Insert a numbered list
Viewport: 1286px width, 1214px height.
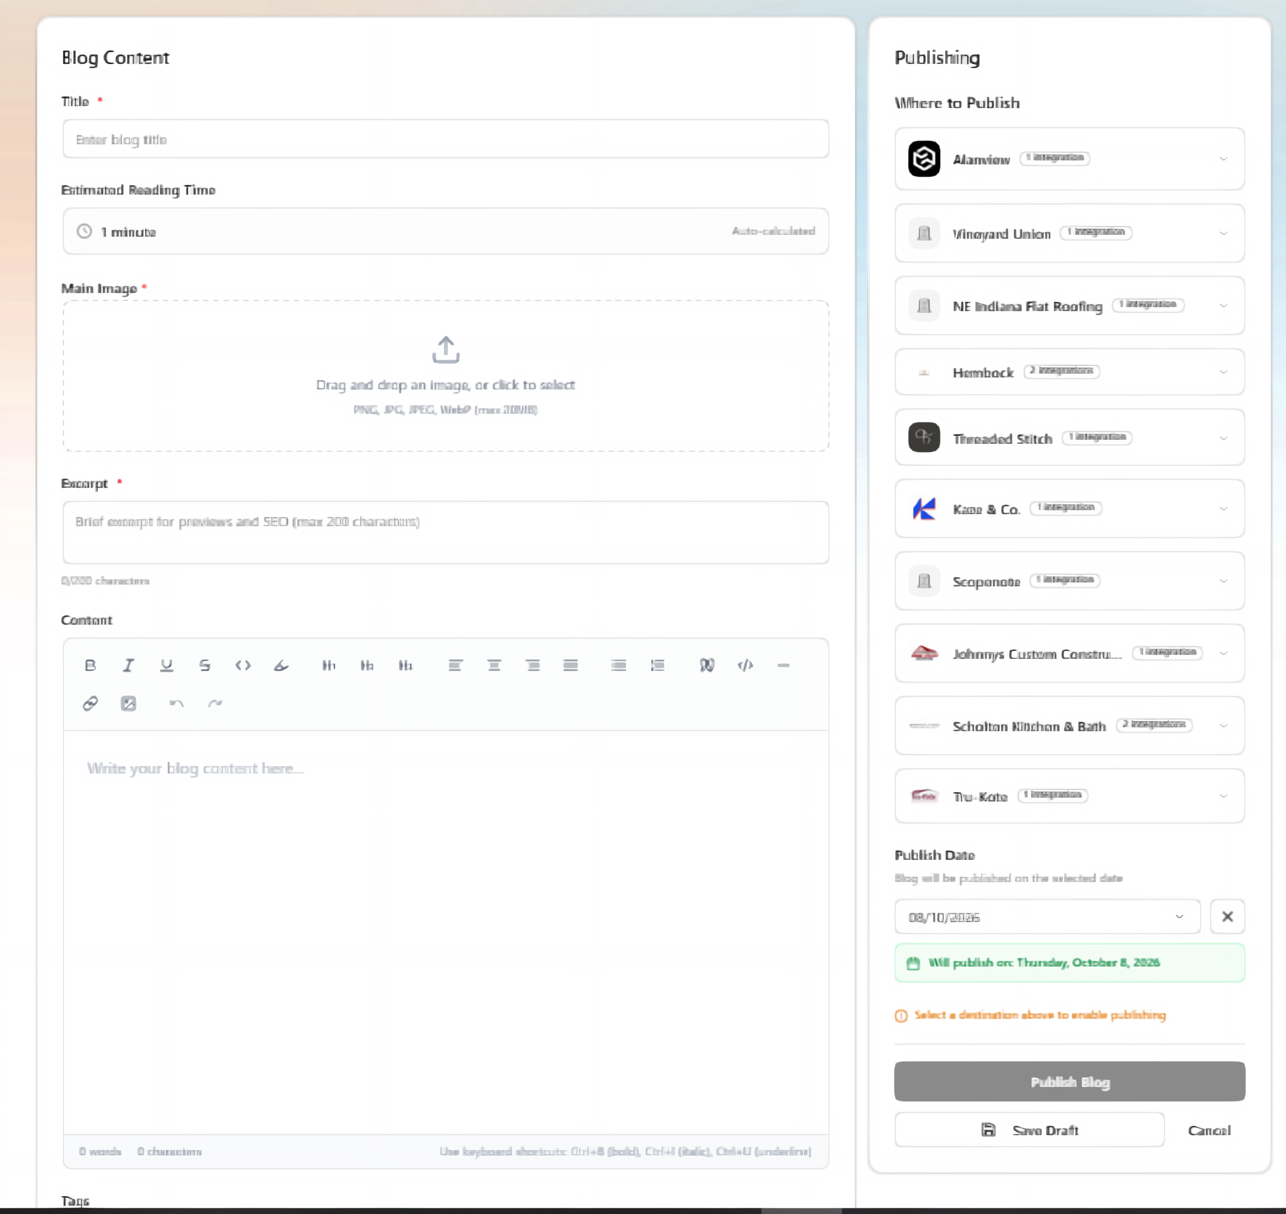click(657, 665)
